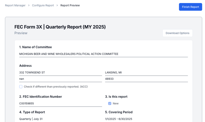The width and height of the screenshot is (205, 122).
Task: Go to Report Manager breadcrumb
Action: [15, 5]
